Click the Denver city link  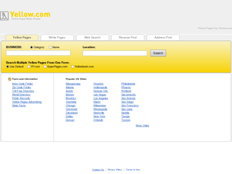70,120
